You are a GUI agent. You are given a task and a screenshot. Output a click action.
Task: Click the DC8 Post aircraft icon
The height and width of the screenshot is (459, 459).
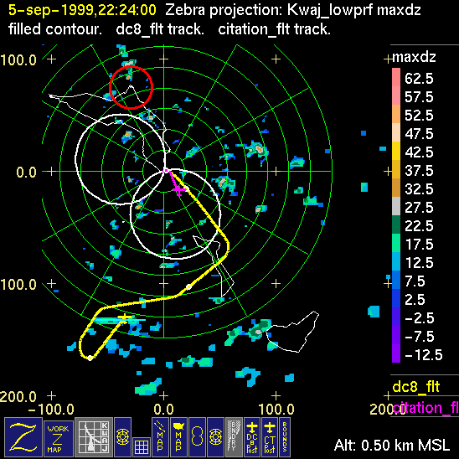tap(252, 437)
